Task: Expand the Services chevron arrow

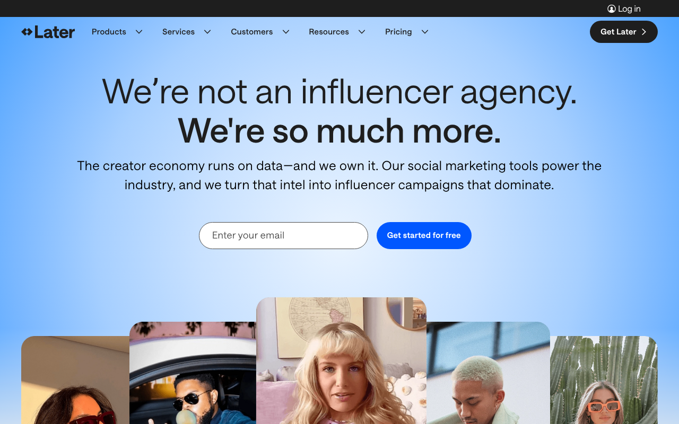Action: pos(207,32)
